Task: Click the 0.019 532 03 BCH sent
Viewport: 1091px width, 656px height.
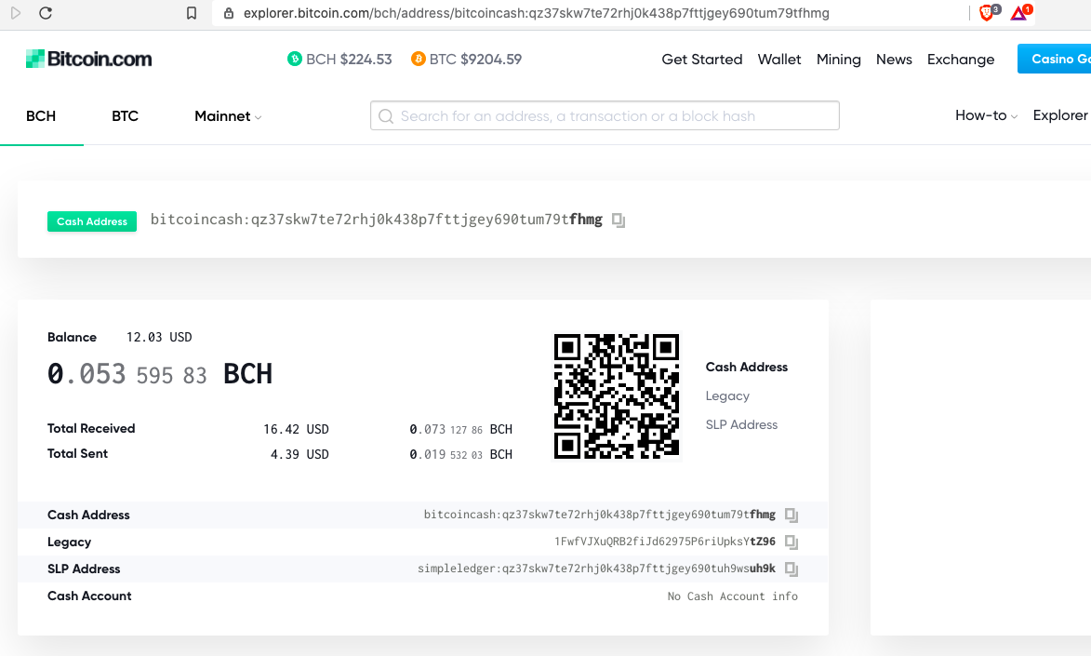Action: tap(460, 454)
